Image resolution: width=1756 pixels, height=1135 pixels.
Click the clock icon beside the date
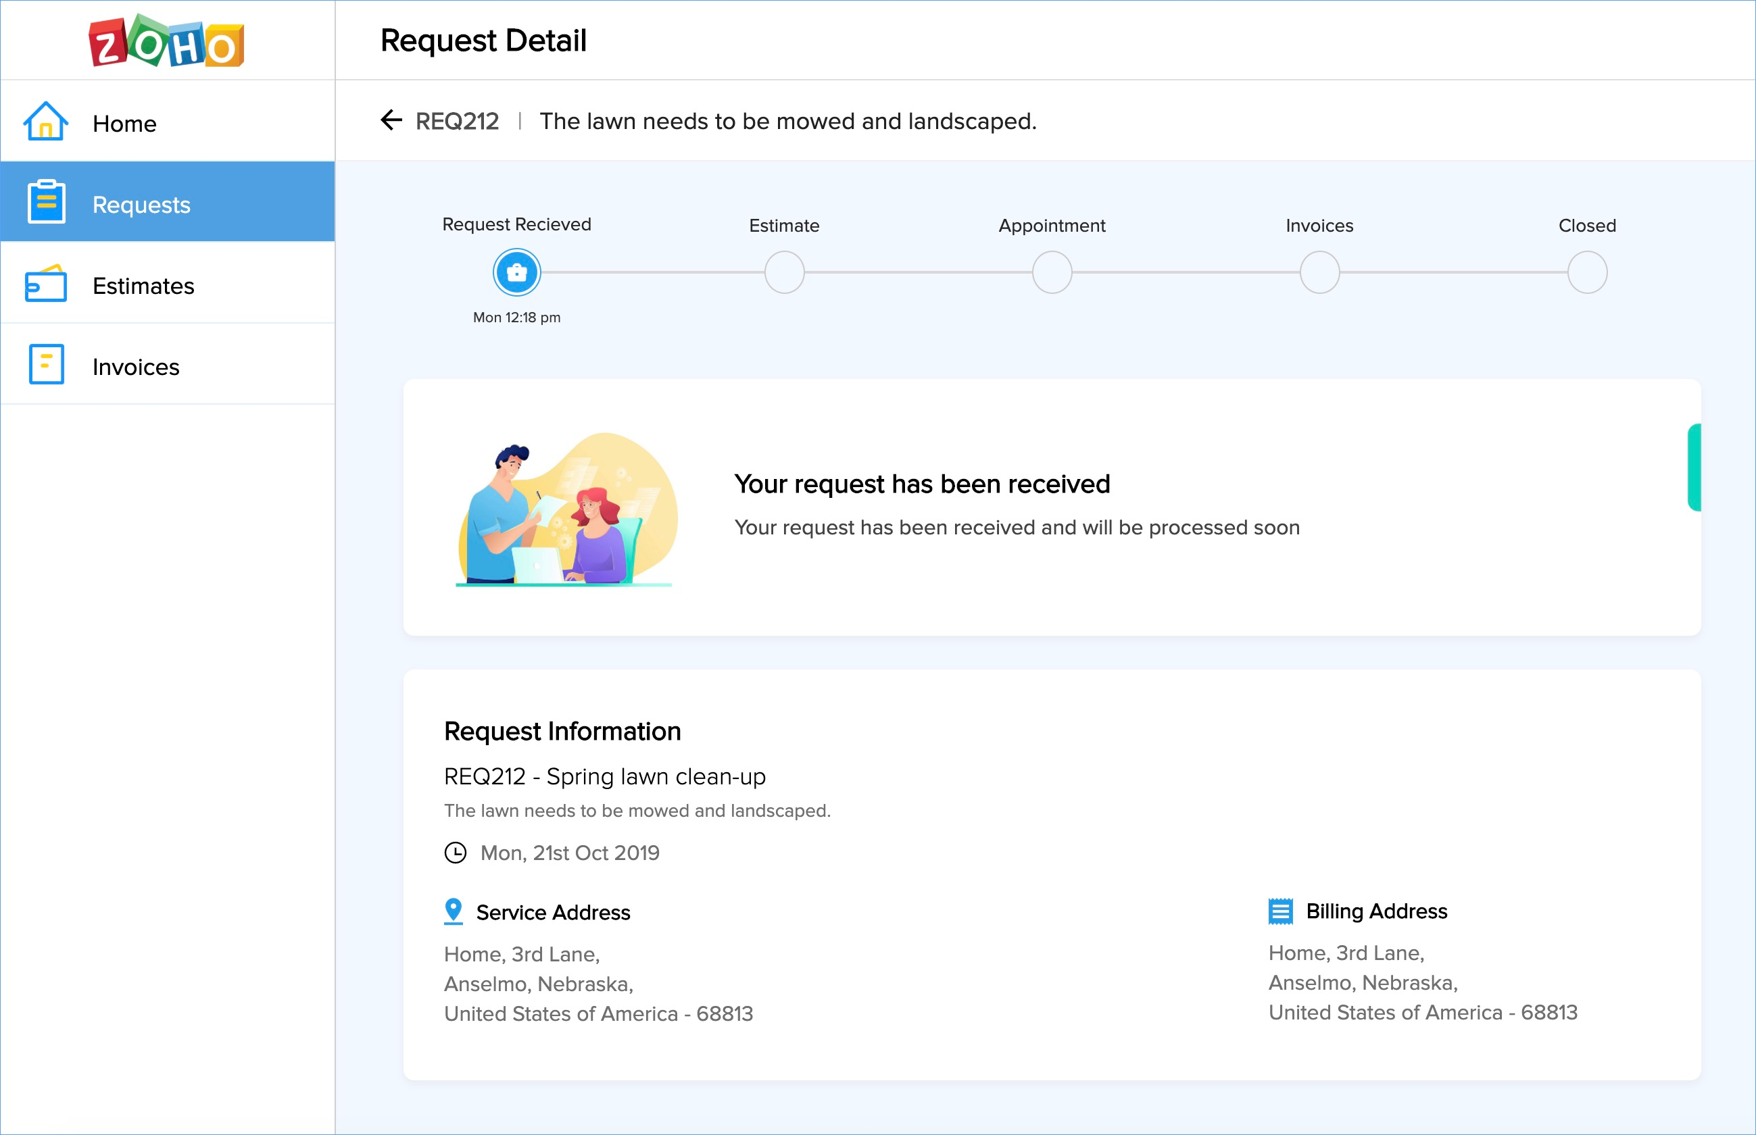coord(456,853)
